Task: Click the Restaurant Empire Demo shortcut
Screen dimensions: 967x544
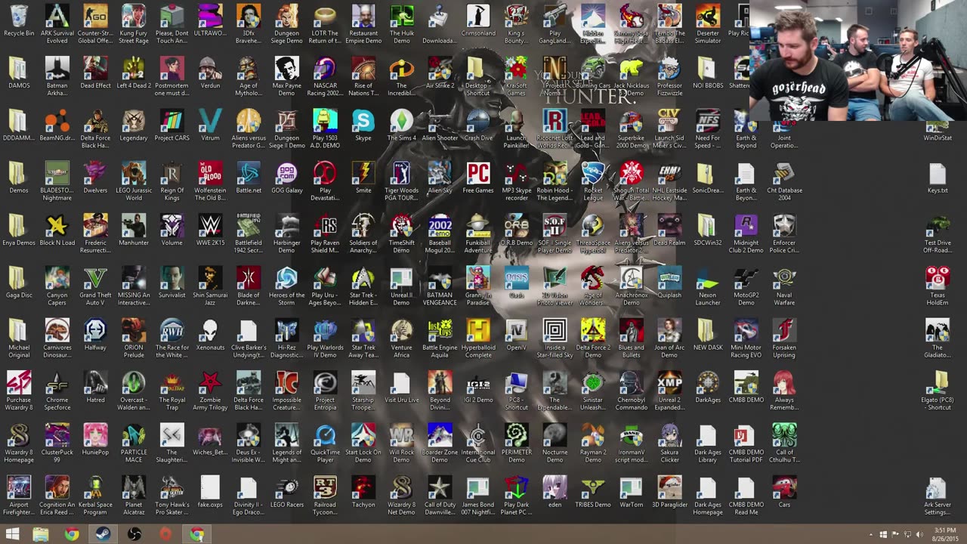Action: click(363, 25)
